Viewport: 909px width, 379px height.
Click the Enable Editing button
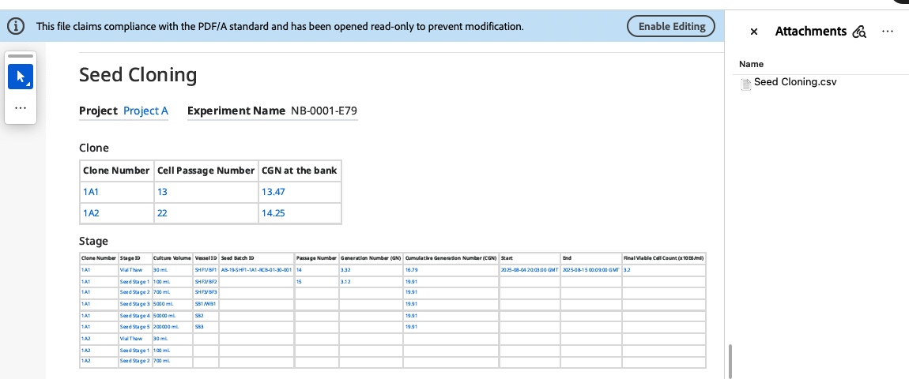point(671,26)
